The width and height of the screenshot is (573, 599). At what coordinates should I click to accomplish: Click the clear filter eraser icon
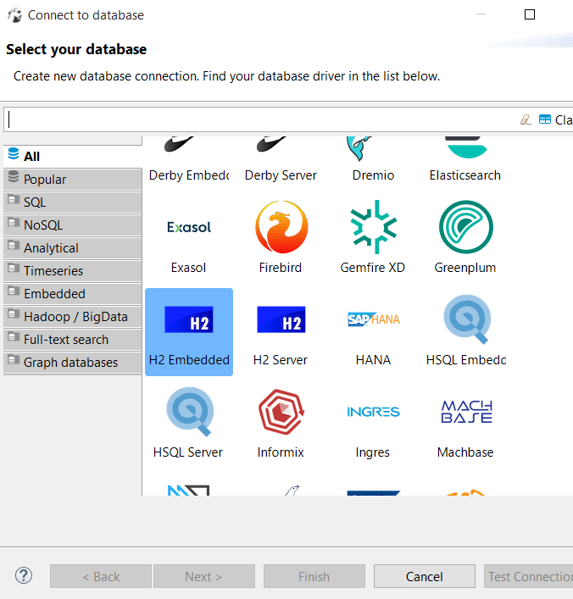(x=526, y=120)
